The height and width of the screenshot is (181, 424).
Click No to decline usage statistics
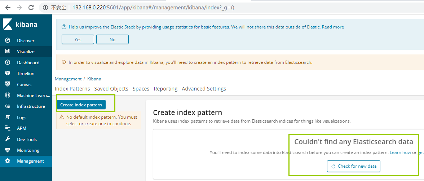click(x=112, y=40)
